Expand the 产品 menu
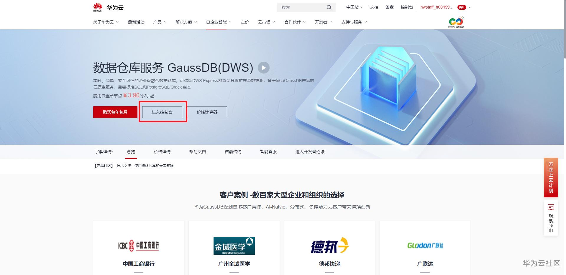Image resolution: width=566 pixels, height=275 pixels. (160, 22)
